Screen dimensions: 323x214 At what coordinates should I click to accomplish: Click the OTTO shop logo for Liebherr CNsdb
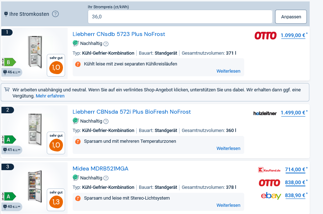(265, 35)
